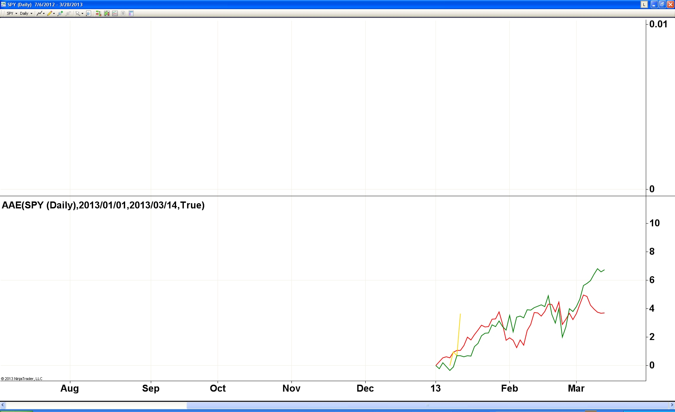Open the Indicators icon
Image resolution: width=675 pixels, height=412 pixels.
point(115,13)
